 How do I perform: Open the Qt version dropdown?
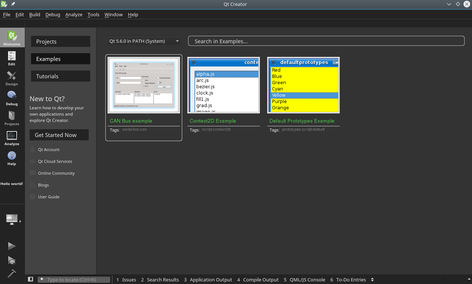144,41
